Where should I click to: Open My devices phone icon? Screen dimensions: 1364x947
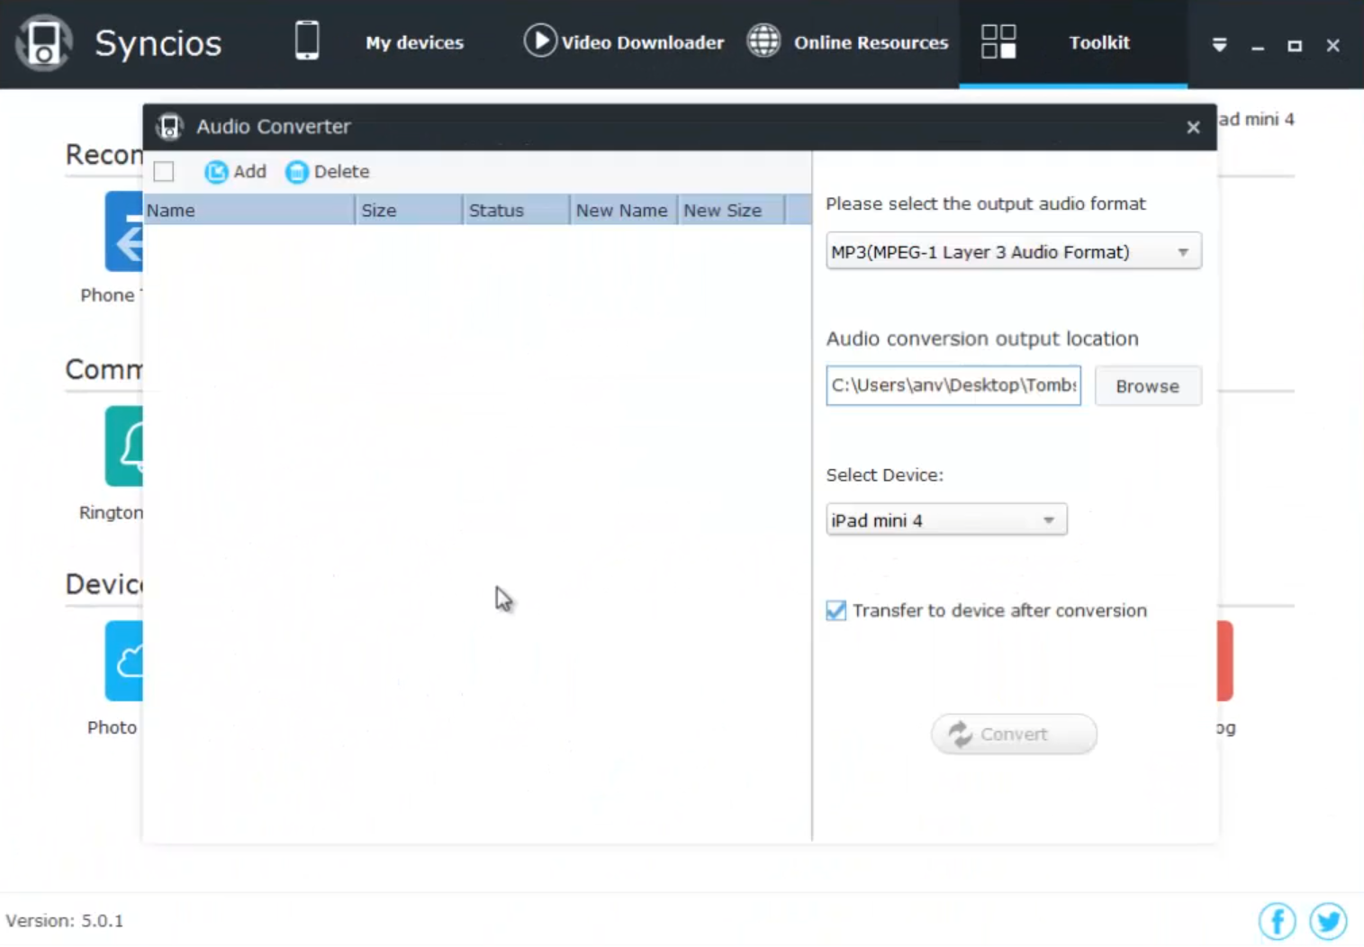307,41
